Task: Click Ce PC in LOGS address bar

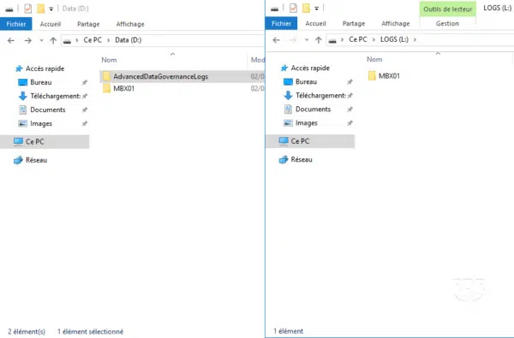Action: click(x=357, y=39)
